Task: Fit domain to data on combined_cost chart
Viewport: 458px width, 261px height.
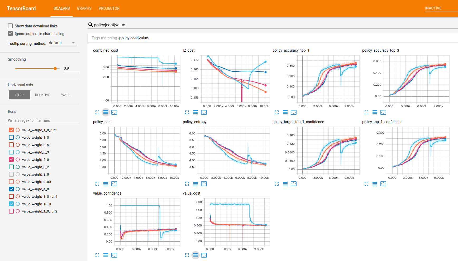Action: click(114, 112)
